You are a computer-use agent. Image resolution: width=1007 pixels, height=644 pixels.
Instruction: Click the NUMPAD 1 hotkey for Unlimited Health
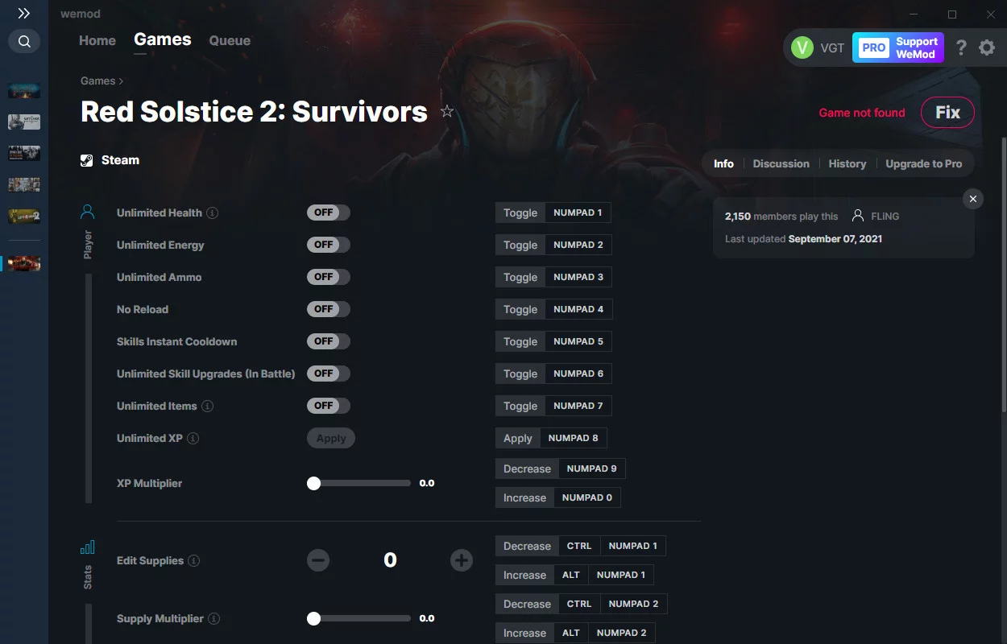pyautogui.click(x=578, y=213)
